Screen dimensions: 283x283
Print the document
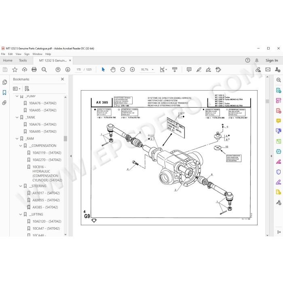point(34,70)
